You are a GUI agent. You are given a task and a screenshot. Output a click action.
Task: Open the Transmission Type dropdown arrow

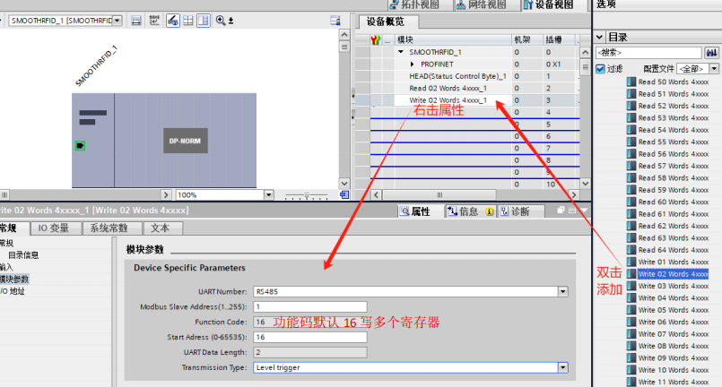pyautogui.click(x=562, y=367)
